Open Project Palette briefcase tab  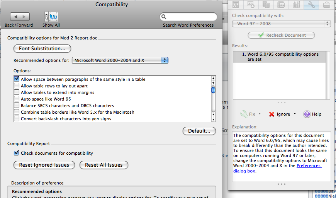click(327, 5)
